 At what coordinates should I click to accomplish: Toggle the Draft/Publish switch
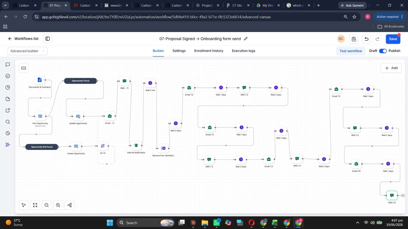[x=383, y=51]
